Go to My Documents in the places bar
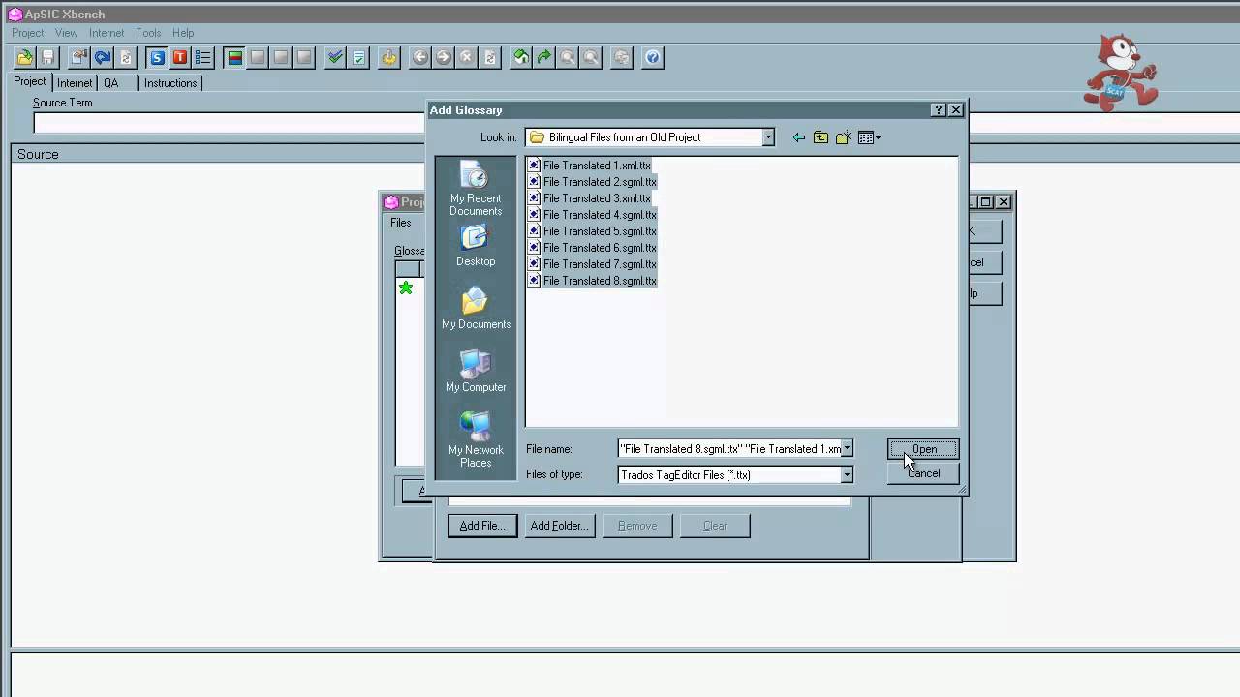 pos(476,309)
